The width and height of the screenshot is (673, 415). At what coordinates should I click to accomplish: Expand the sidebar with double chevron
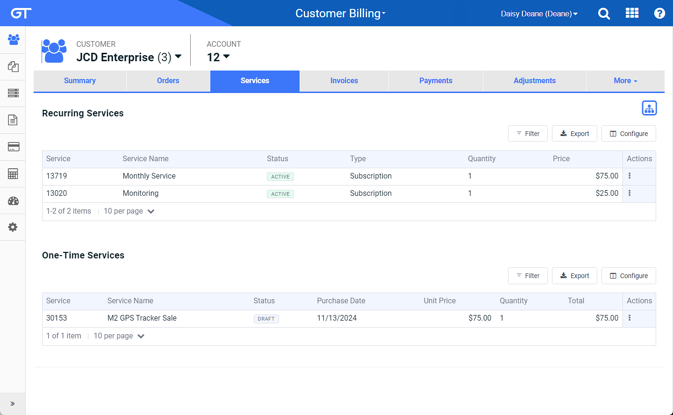click(13, 404)
